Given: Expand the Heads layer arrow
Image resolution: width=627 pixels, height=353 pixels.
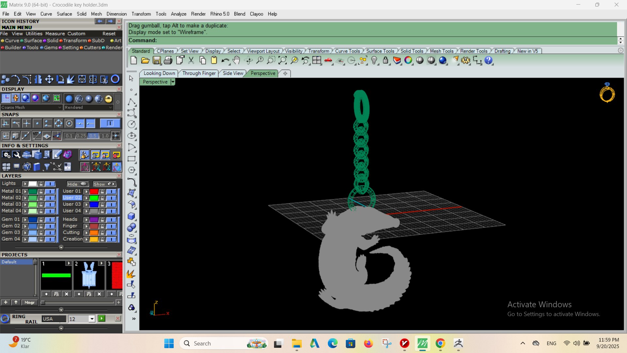Looking at the screenshot, I should coord(87,220).
